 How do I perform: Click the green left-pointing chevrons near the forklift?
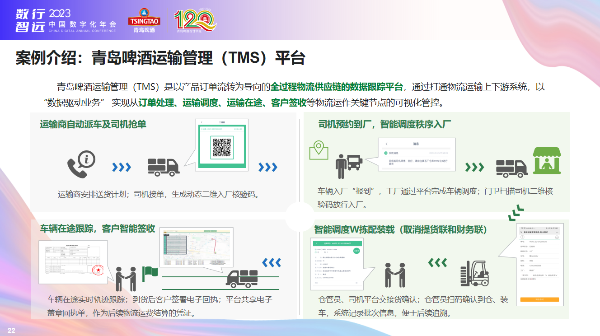[x=437, y=262]
